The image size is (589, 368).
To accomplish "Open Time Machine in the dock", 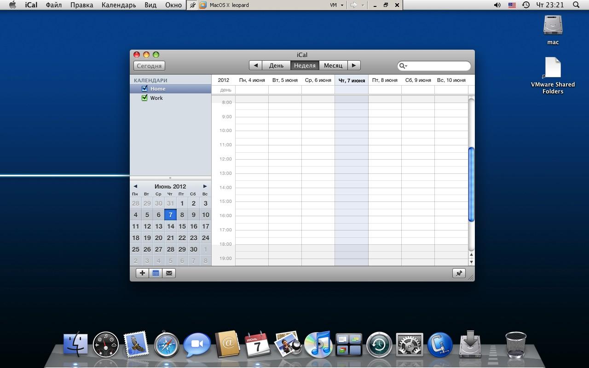I will pos(379,345).
